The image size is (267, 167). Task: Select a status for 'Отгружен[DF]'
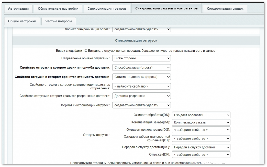[x=201, y=154]
